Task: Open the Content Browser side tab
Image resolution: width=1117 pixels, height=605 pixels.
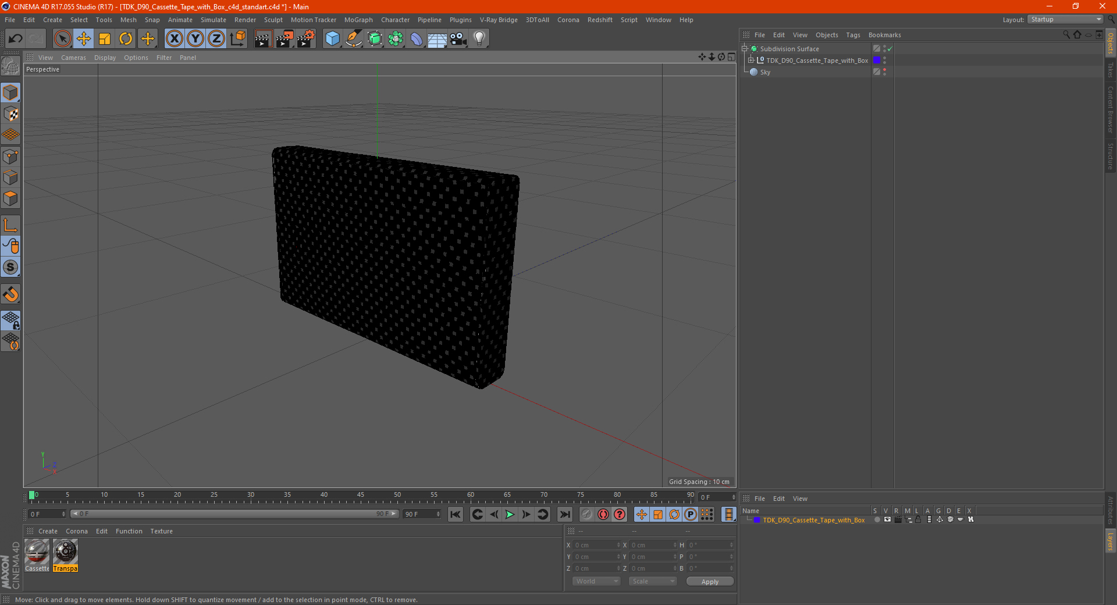Action: [x=1111, y=110]
